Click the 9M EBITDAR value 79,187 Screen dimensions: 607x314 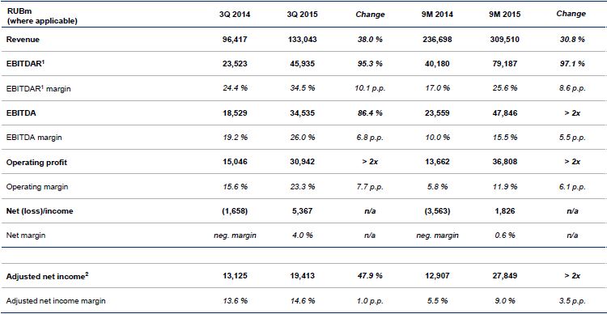(x=503, y=64)
